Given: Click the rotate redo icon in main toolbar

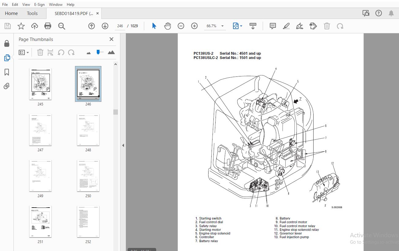Looking at the screenshot, I should coord(340,26).
